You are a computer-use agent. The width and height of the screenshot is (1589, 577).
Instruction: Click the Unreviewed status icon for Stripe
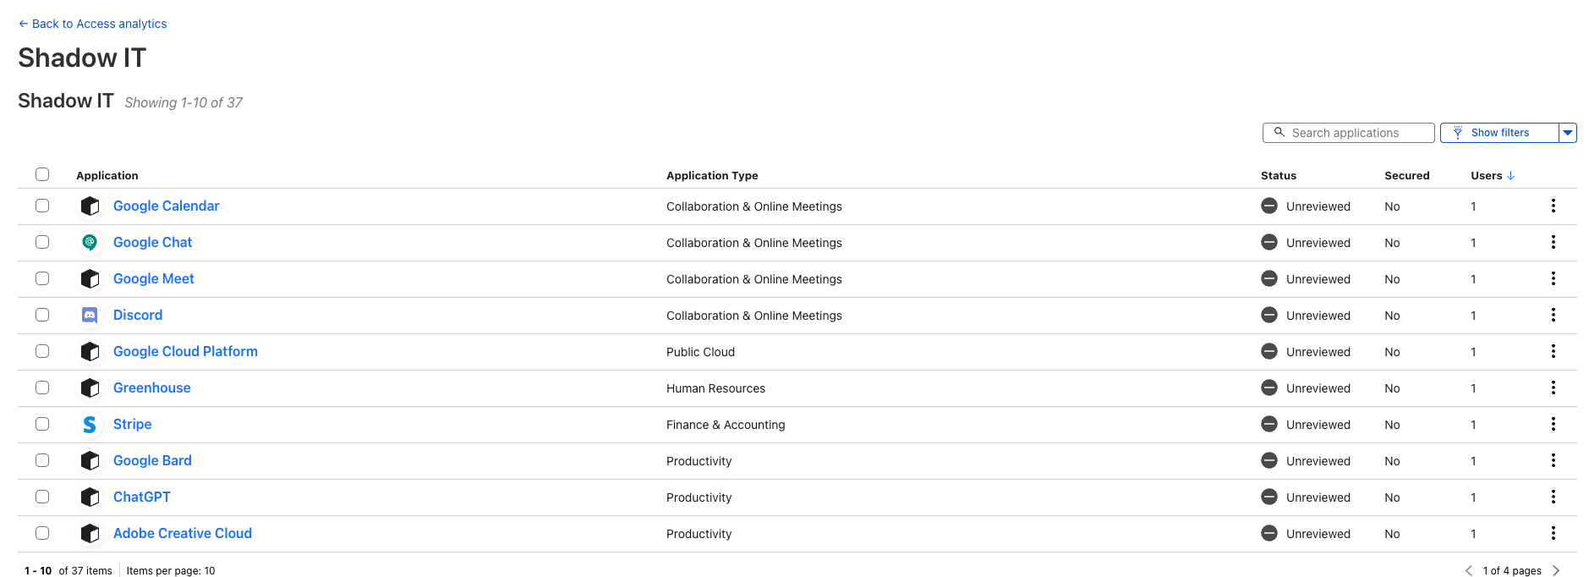click(1269, 425)
